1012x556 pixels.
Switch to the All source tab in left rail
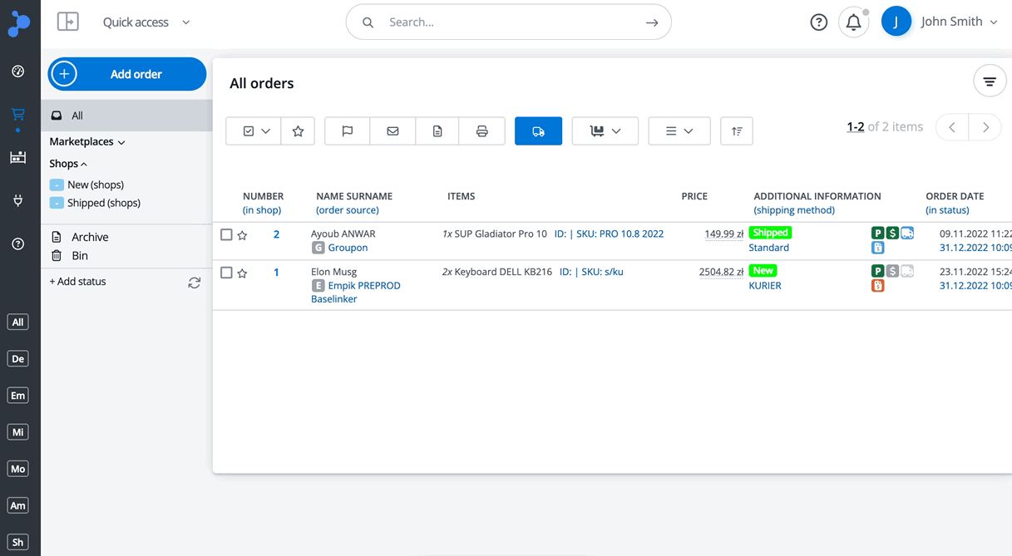tap(17, 322)
